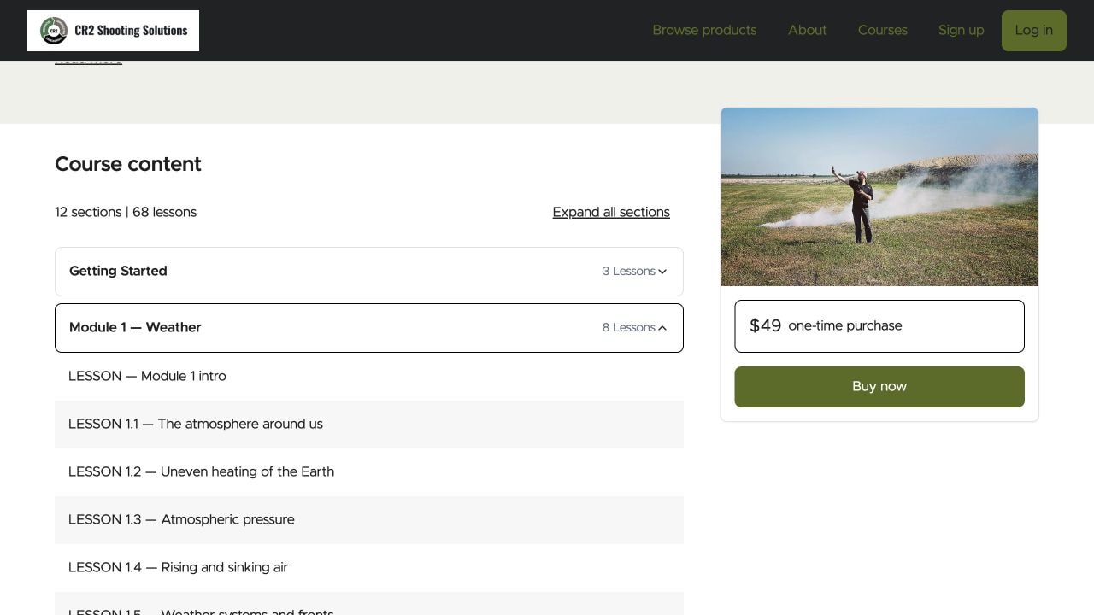Go to Courses in top navigation
This screenshot has width=1094, height=615.
click(x=882, y=30)
